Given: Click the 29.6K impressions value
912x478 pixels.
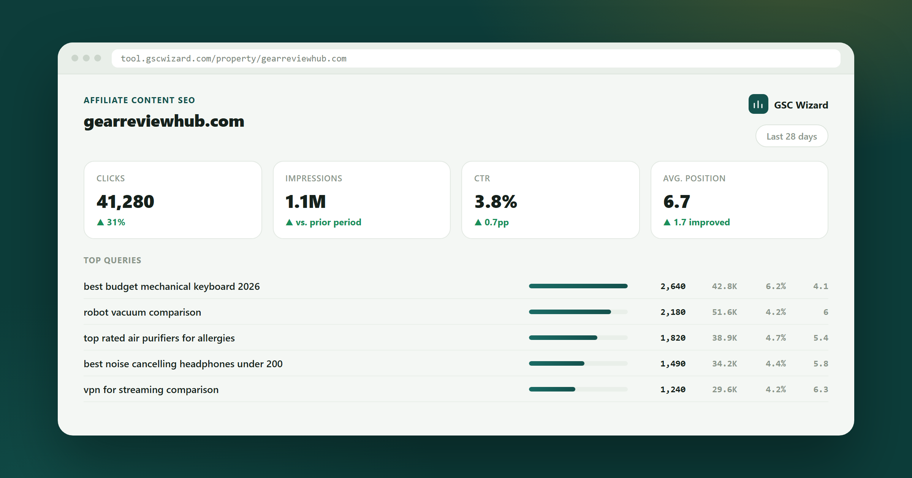Looking at the screenshot, I should [x=725, y=390].
